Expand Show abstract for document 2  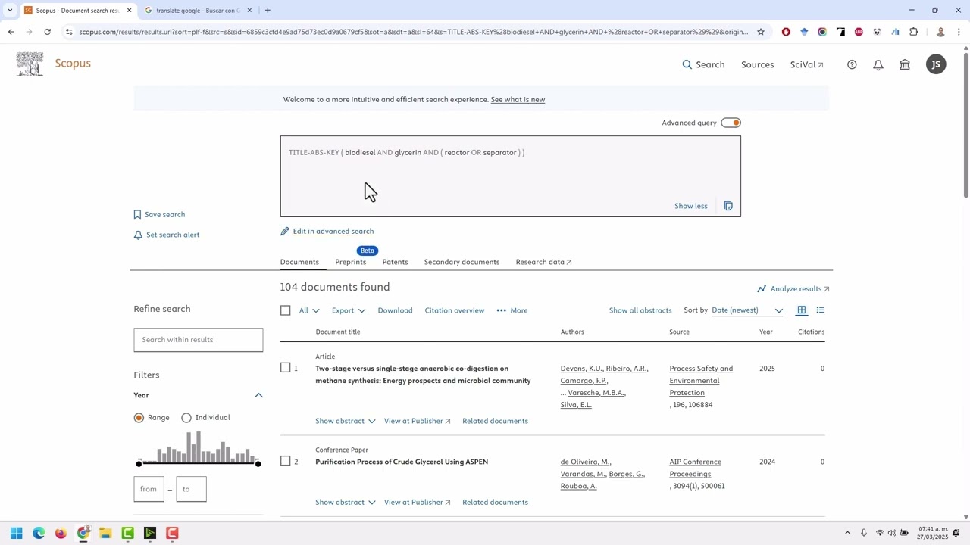coord(345,502)
